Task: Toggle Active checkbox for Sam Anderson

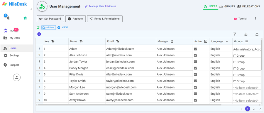Action: tap(195, 94)
